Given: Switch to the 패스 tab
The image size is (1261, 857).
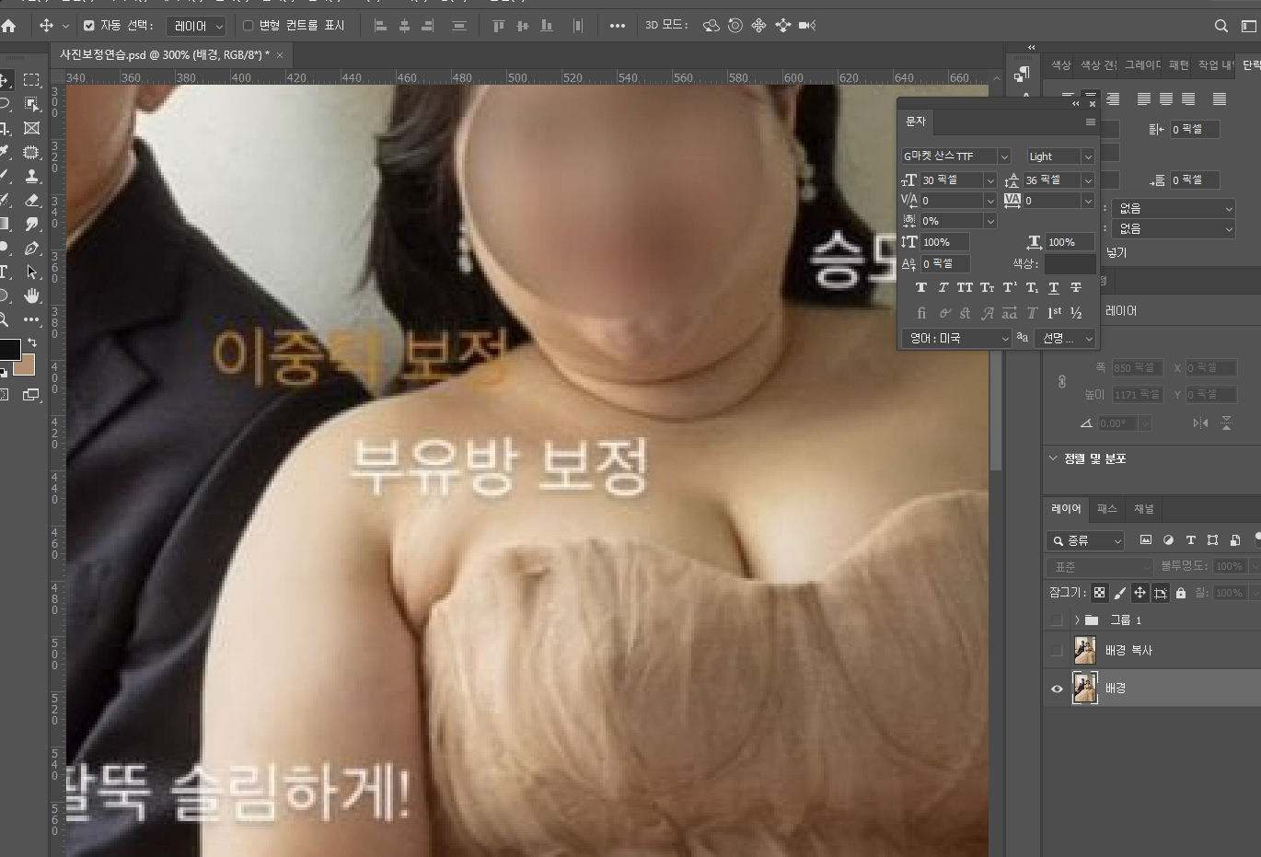Looking at the screenshot, I should (1107, 509).
